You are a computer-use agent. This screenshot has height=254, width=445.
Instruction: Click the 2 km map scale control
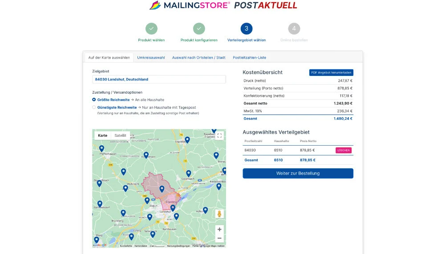coord(157,246)
